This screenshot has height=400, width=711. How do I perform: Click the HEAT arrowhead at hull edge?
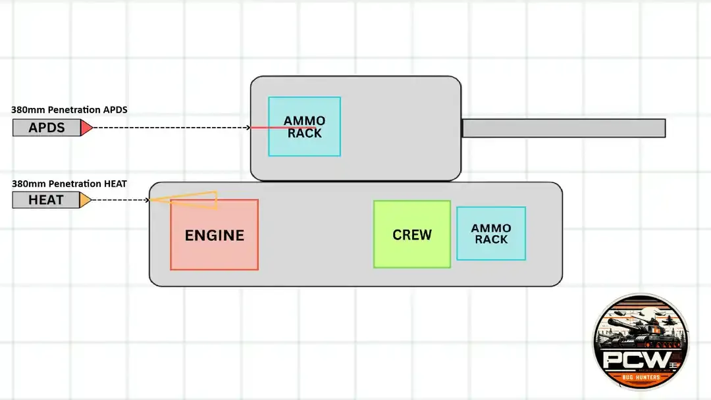147,200
